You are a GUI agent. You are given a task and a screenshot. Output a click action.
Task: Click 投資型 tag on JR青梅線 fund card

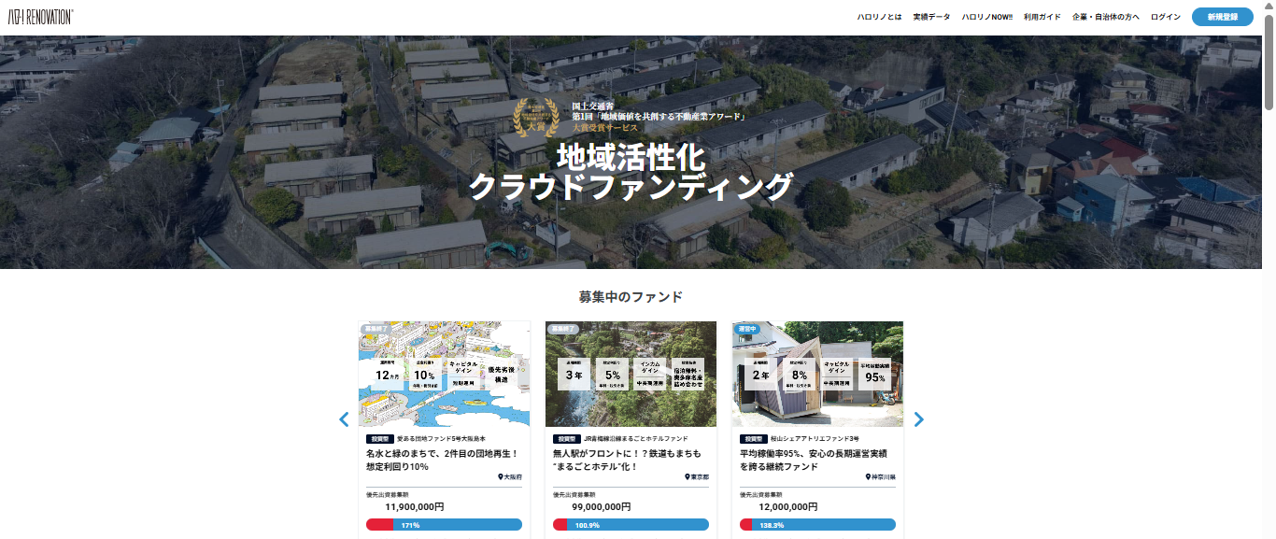click(x=566, y=438)
